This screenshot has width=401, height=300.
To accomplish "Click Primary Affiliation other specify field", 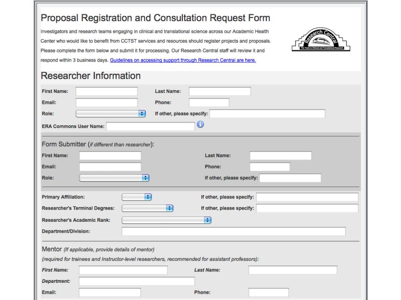I will [x=307, y=197].
